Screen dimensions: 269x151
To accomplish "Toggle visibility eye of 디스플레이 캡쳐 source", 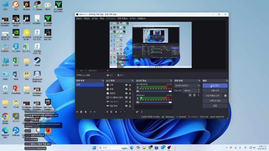I will point(126,98).
